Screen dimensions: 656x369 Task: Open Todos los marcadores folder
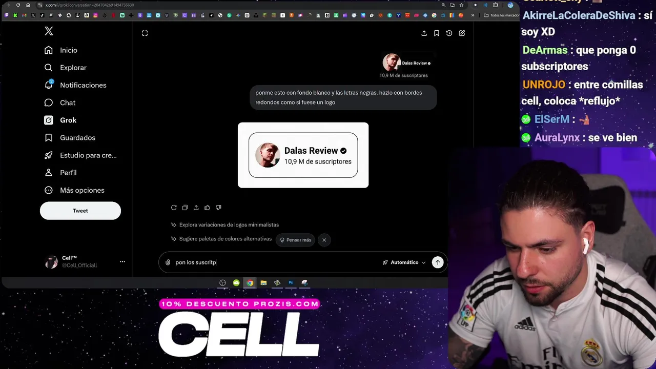click(x=502, y=15)
